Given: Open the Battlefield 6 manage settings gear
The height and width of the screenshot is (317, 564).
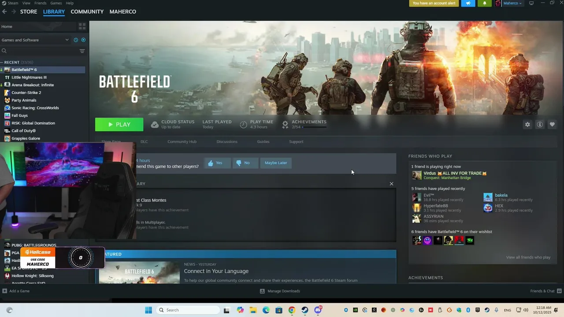Looking at the screenshot, I should 527,125.
